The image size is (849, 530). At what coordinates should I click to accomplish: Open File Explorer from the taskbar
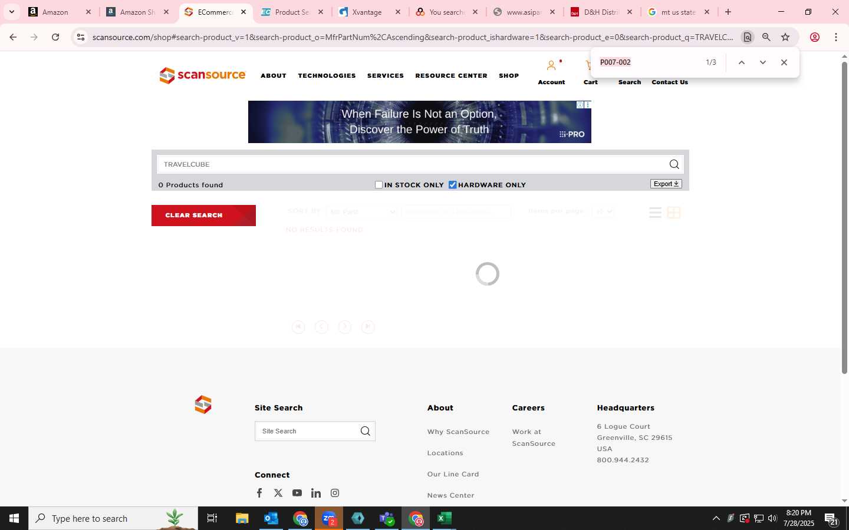[x=242, y=518]
